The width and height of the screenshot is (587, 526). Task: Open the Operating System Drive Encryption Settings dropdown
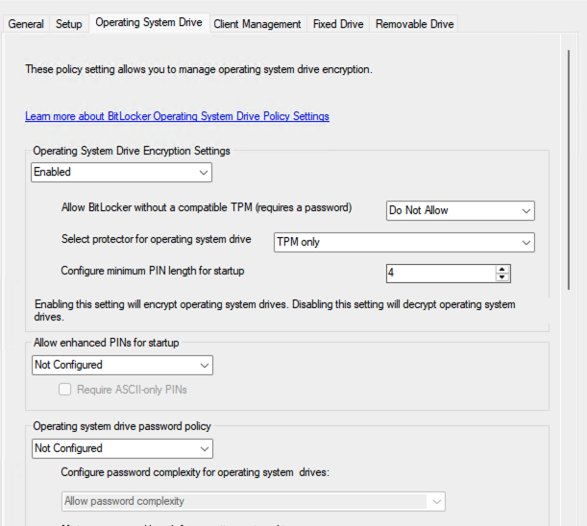(x=121, y=172)
